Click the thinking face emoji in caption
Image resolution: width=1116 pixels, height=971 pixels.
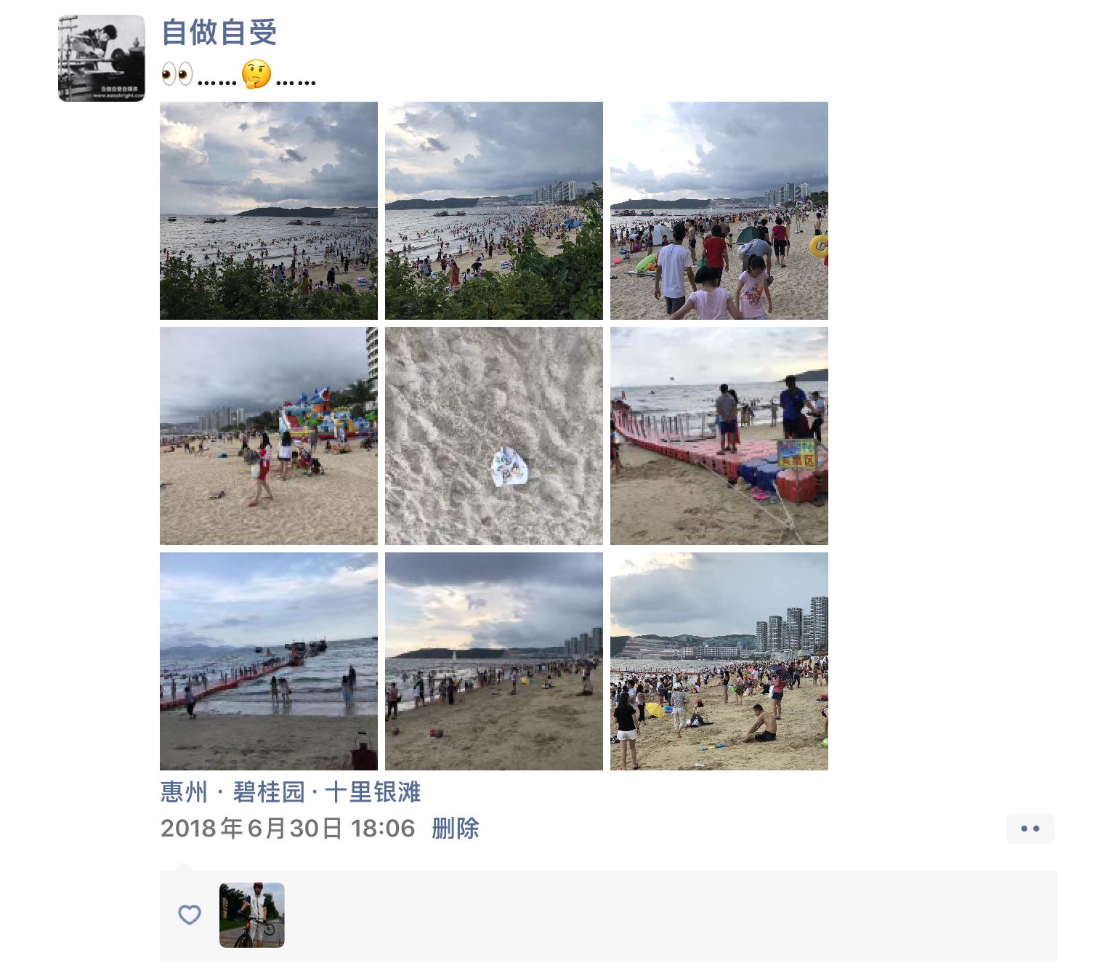(256, 74)
